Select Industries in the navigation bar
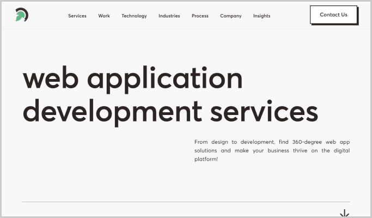This screenshot has width=372, height=218. (169, 16)
